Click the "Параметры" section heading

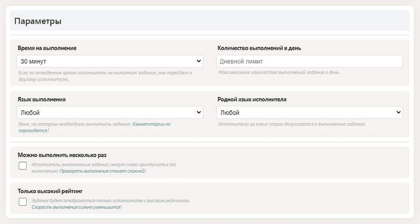tap(38, 21)
